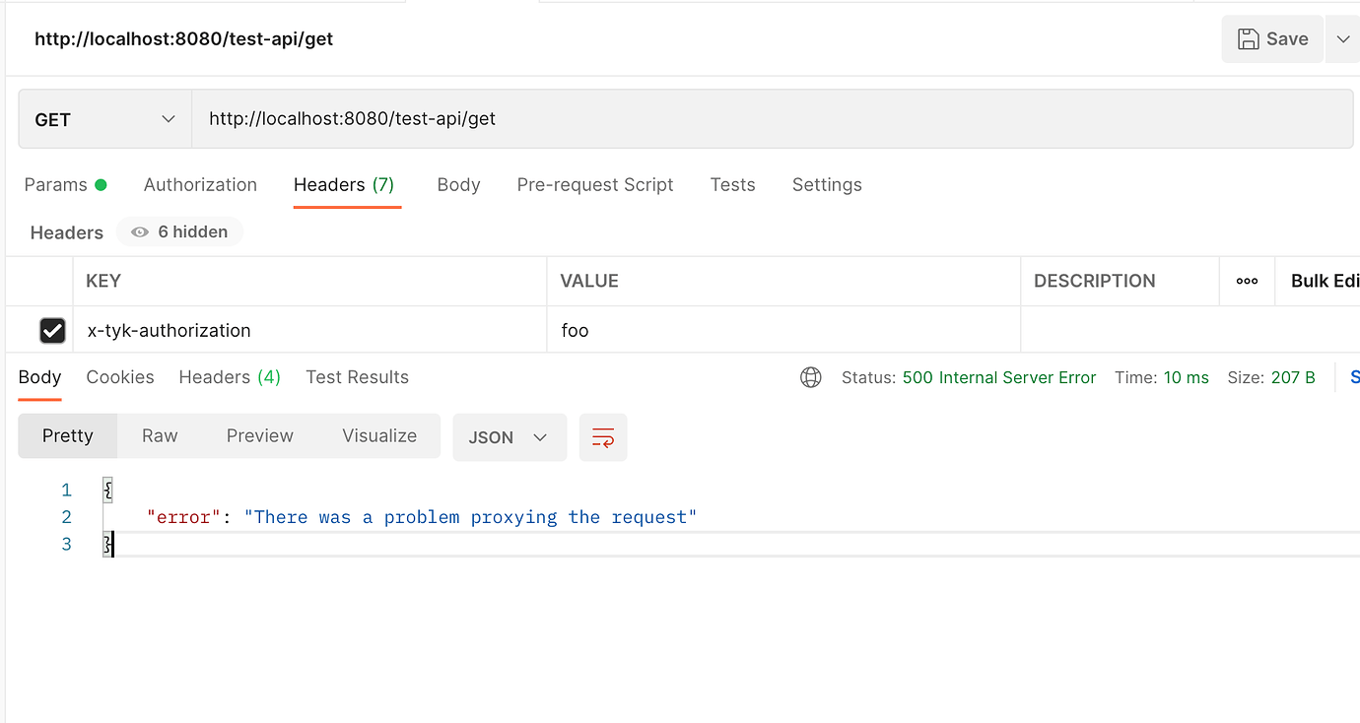The height and width of the screenshot is (723, 1360).
Task: Switch to the Pre-request Script tab
Action: pyautogui.click(x=595, y=185)
